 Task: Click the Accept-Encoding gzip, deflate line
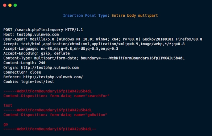pos(37,53)
